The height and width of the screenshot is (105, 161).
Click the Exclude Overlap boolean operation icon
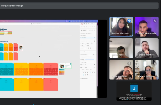pos(94,30)
